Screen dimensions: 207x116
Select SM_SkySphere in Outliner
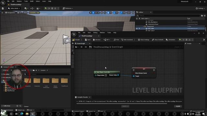153,22
